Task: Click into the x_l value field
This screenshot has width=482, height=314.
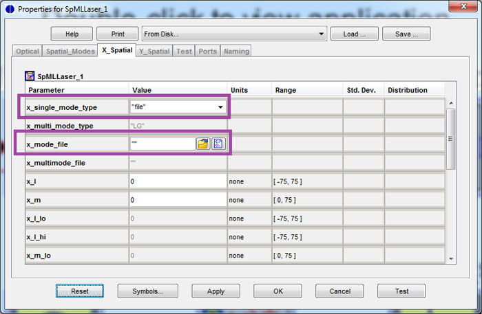Action: click(x=178, y=181)
